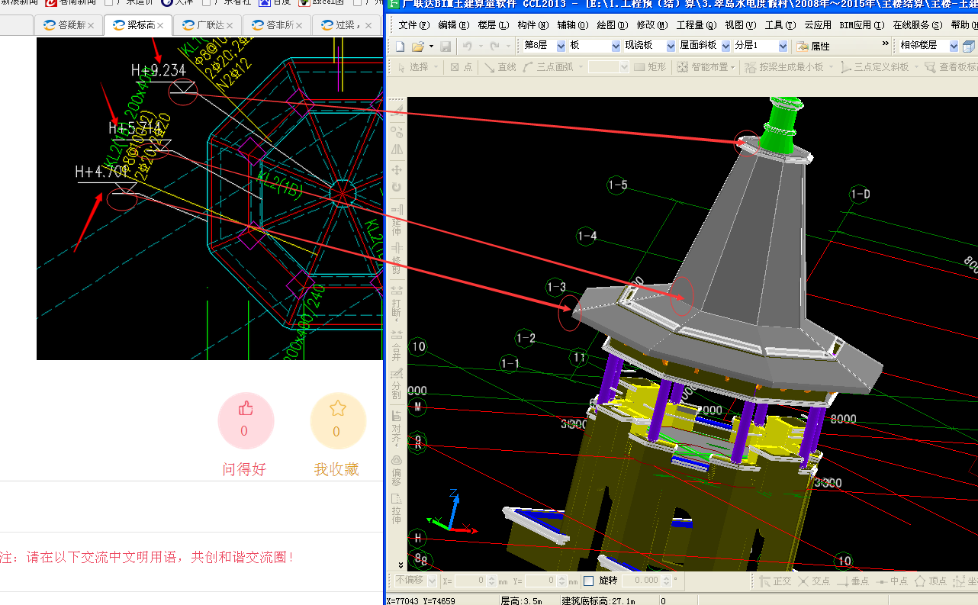Click the Y coordinate input field
The width and height of the screenshot is (978, 605).
click(x=540, y=581)
